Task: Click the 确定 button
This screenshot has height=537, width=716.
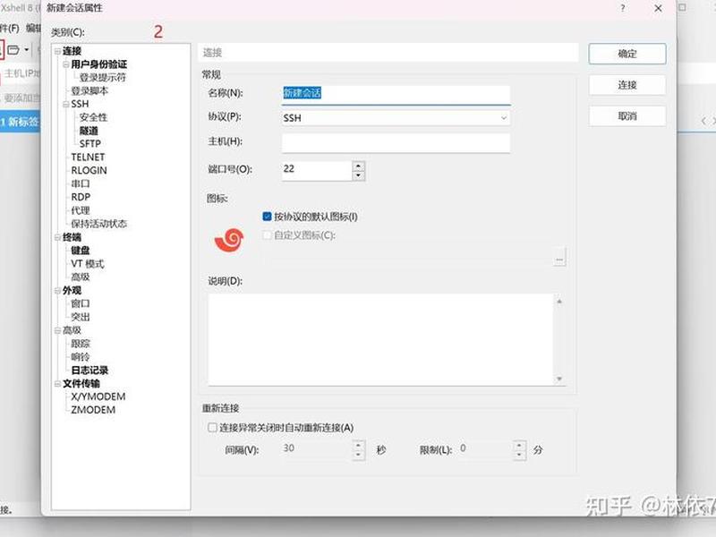Action: tap(627, 54)
